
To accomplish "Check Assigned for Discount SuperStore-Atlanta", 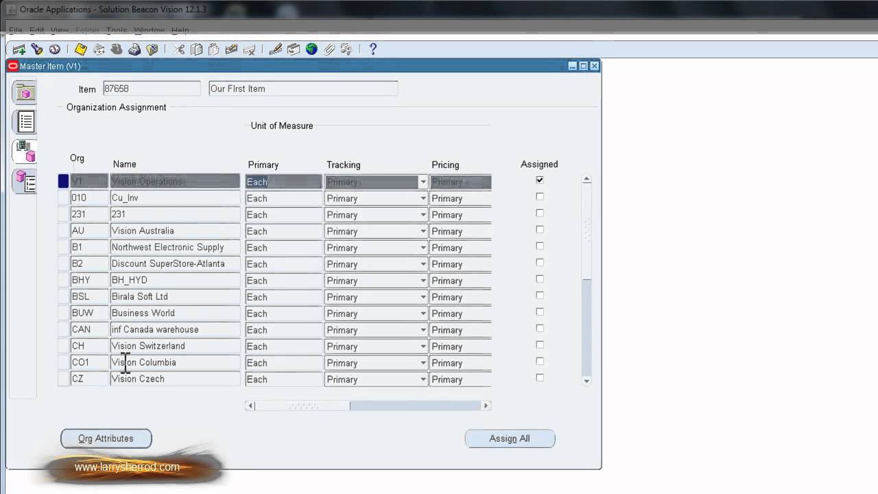I will (540, 262).
